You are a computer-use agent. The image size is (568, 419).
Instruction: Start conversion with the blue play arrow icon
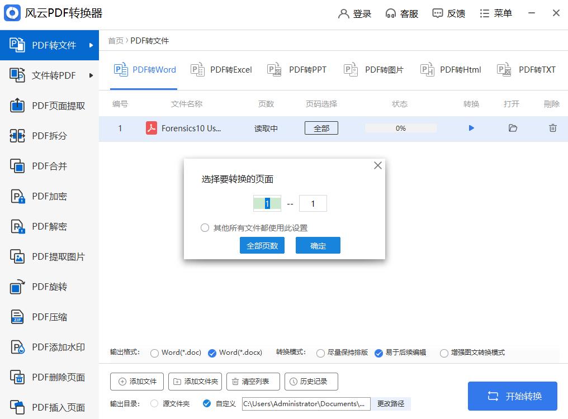(471, 128)
